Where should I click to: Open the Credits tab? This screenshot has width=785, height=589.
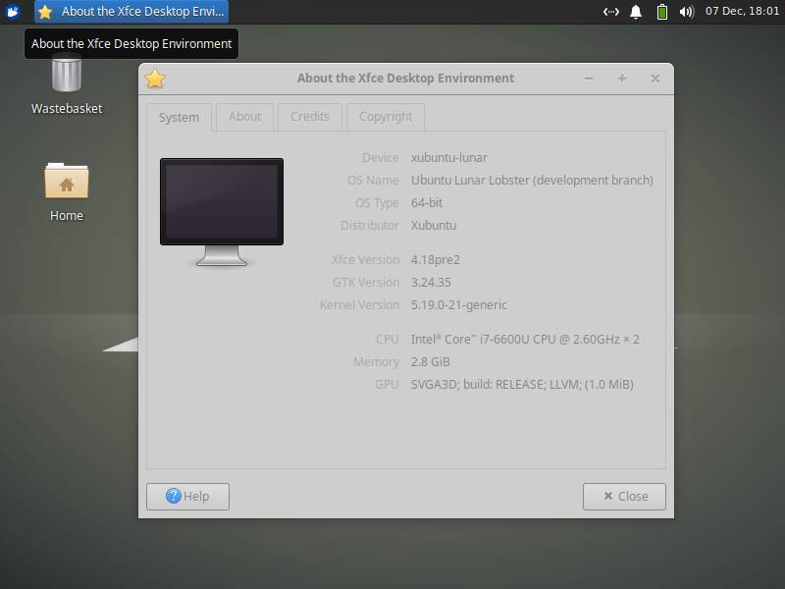[310, 117]
